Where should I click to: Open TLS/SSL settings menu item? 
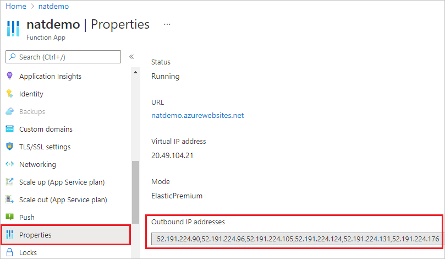pos(45,147)
